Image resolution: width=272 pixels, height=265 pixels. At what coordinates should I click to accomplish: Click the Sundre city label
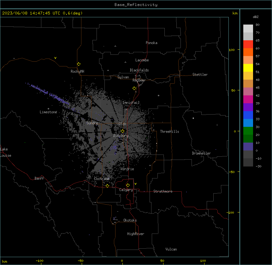pyautogui.click(x=92, y=123)
